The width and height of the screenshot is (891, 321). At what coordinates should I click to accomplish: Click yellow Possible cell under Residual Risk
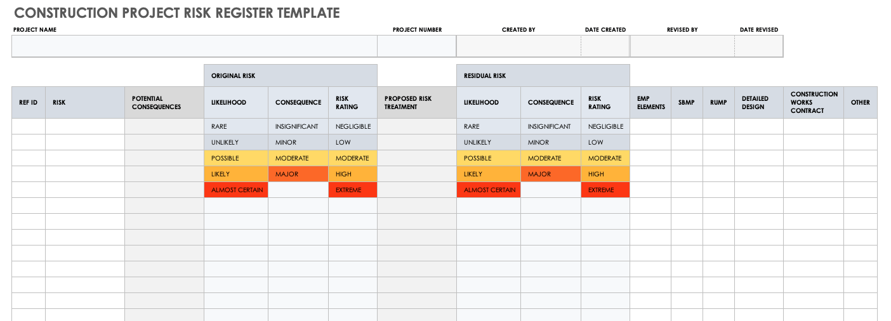point(488,158)
